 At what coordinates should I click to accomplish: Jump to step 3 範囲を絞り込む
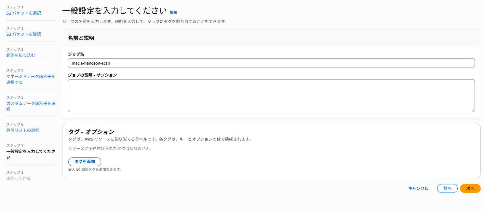click(x=21, y=56)
